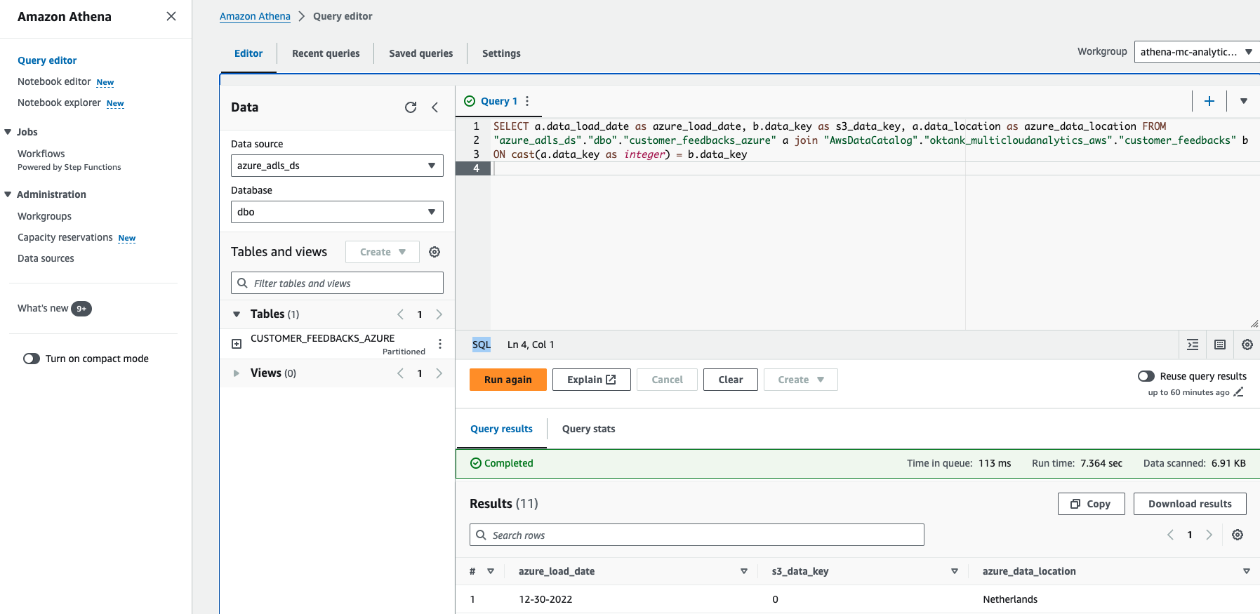Open the Workgroup dropdown
The width and height of the screenshot is (1260, 614).
coord(1197,52)
